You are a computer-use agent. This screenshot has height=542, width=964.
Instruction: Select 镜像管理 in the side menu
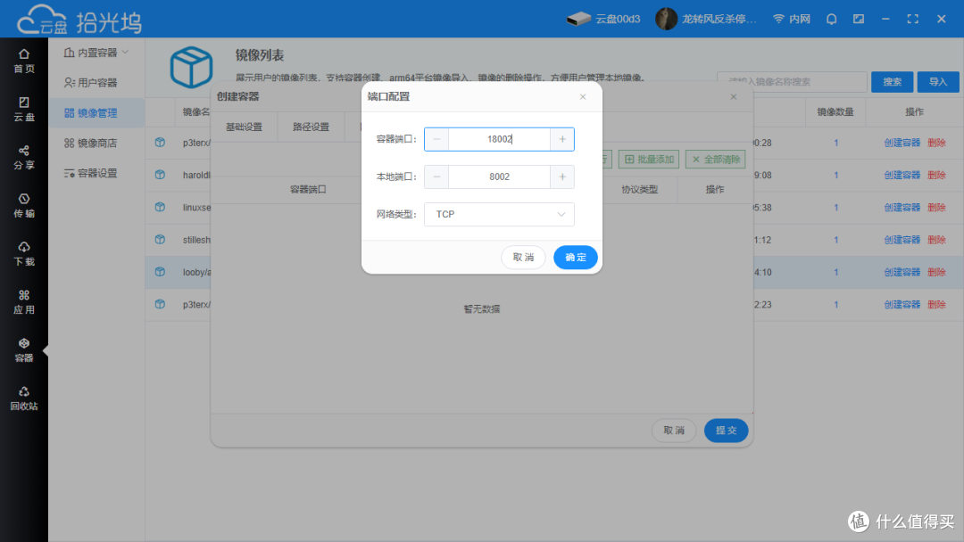96,113
